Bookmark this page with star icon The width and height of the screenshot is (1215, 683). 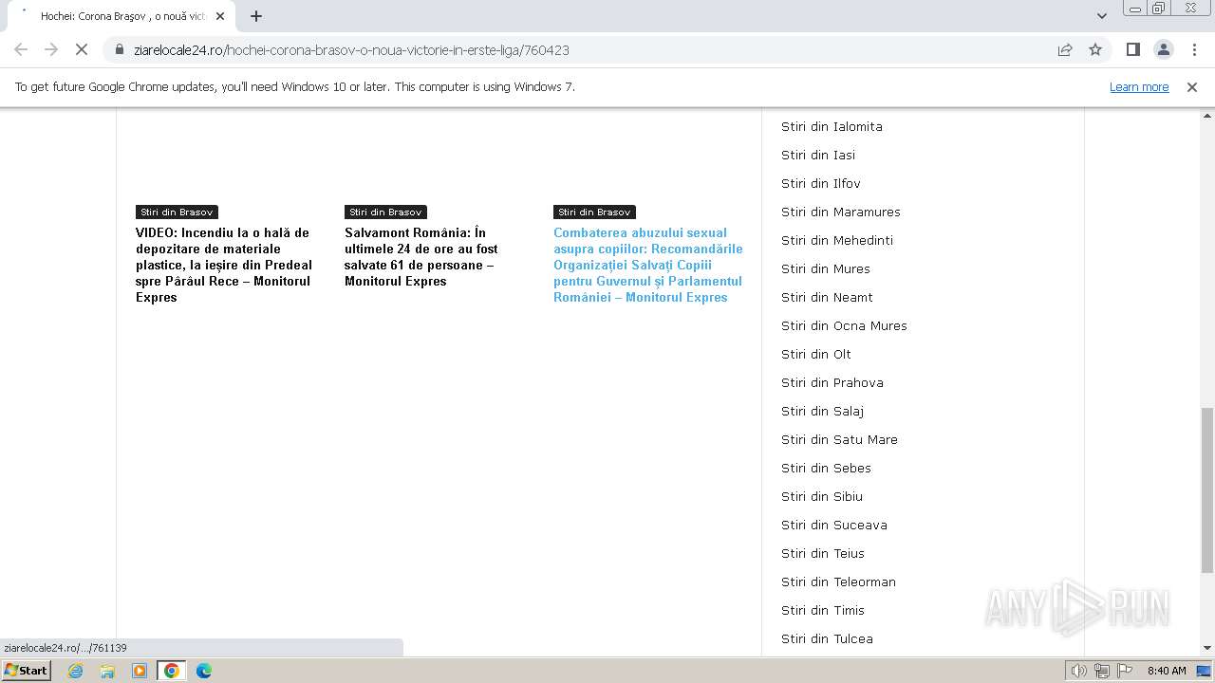coord(1095,49)
